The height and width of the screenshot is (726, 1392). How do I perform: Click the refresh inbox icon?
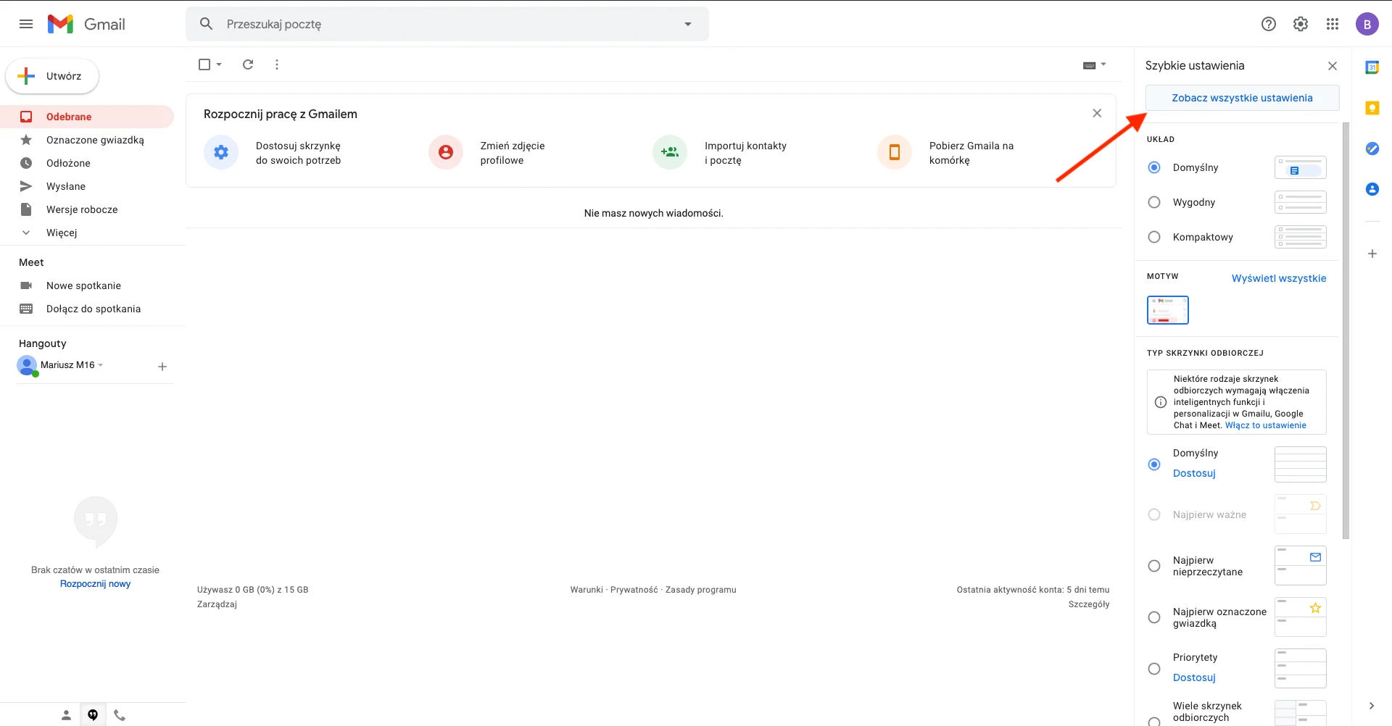point(248,64)
